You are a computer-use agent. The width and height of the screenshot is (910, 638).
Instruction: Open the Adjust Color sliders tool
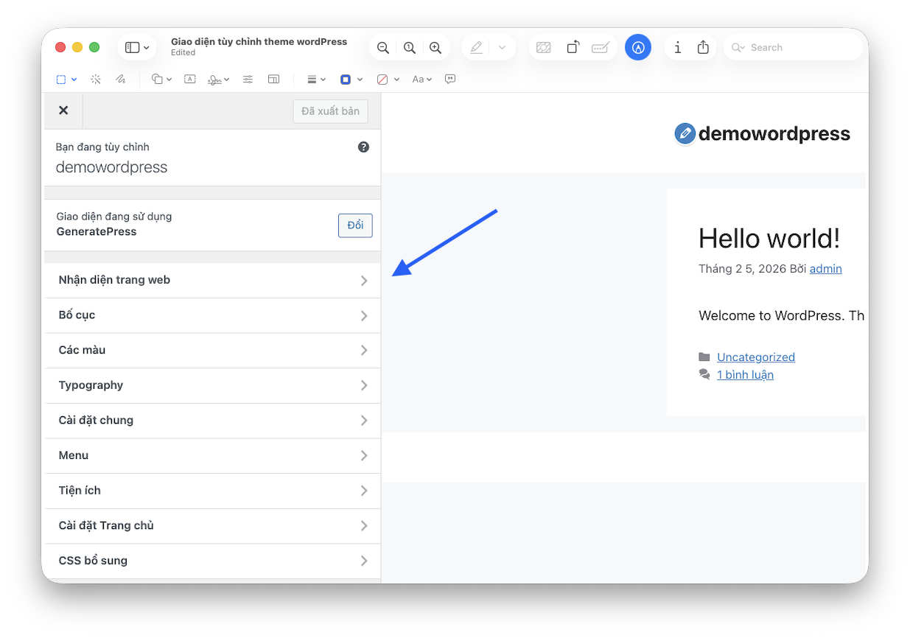click(x=248, y=80)
